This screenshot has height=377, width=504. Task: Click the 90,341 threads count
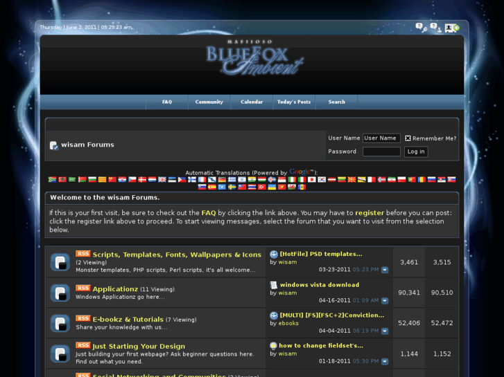pos(409,293)
